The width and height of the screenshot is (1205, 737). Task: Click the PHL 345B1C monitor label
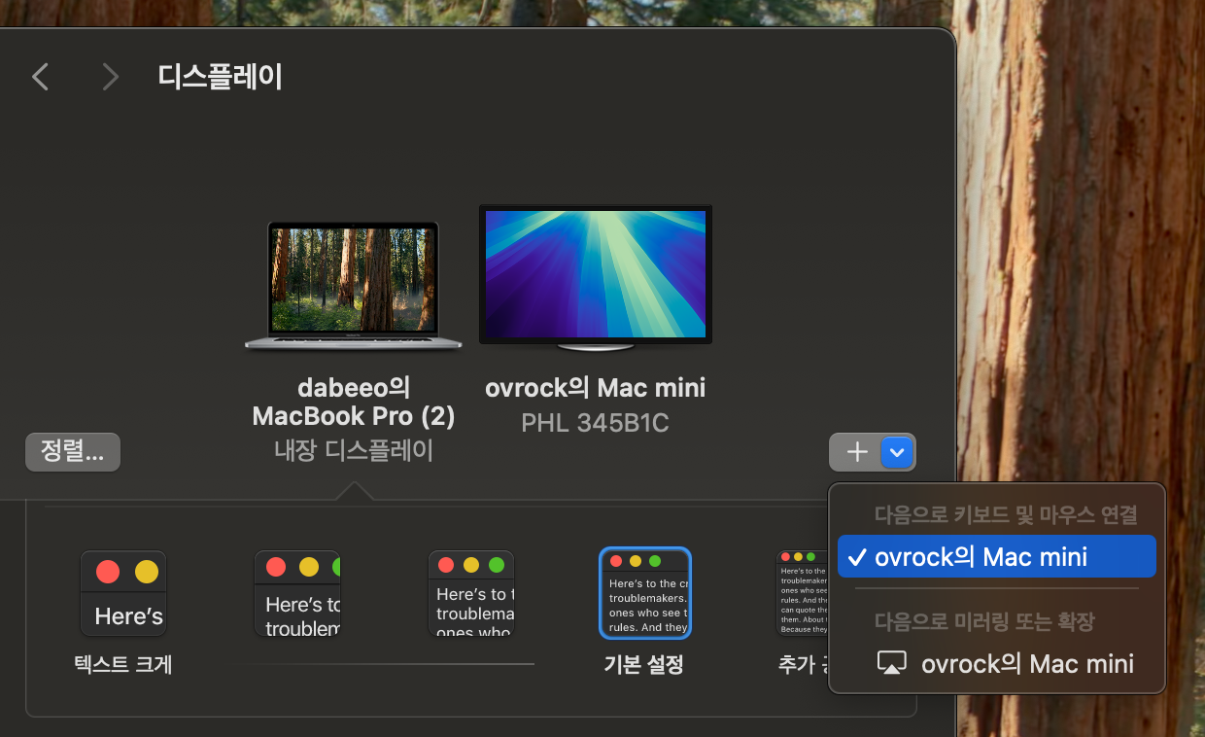(x=596, y=423)
